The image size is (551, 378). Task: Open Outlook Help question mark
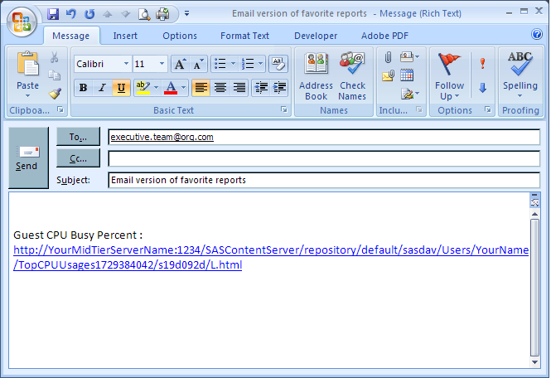(x=537, y=34)
